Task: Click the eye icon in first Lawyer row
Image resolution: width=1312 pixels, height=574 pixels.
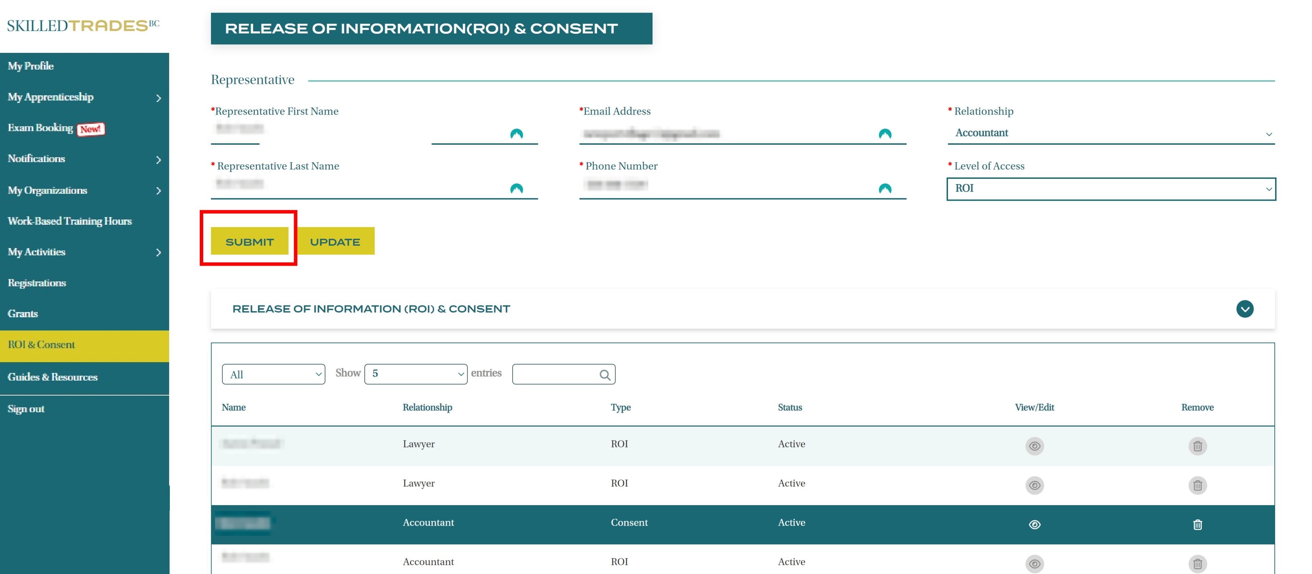Action: pos(1034,446)
